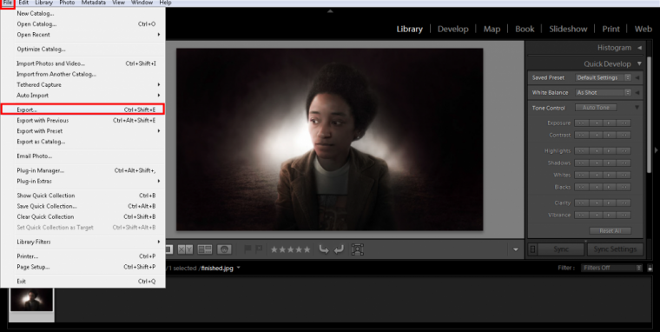Open the Metadata menu

pos(94,3)
